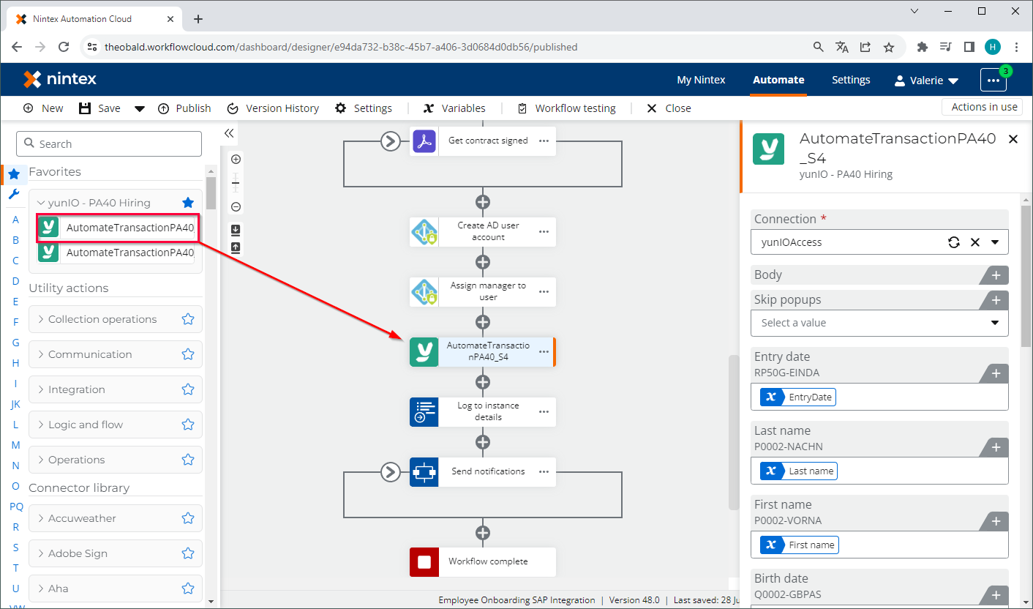The image size is (1033, 609).
Task: Toggle favorite star on Collection operations
Action: click(187, 318)
